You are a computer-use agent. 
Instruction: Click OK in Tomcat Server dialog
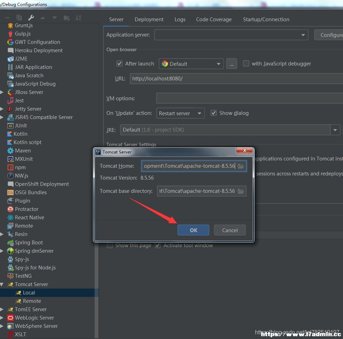click(193, 230)
